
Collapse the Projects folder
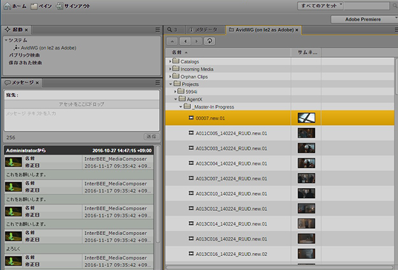pyautogui.click(x=171, y=84)
